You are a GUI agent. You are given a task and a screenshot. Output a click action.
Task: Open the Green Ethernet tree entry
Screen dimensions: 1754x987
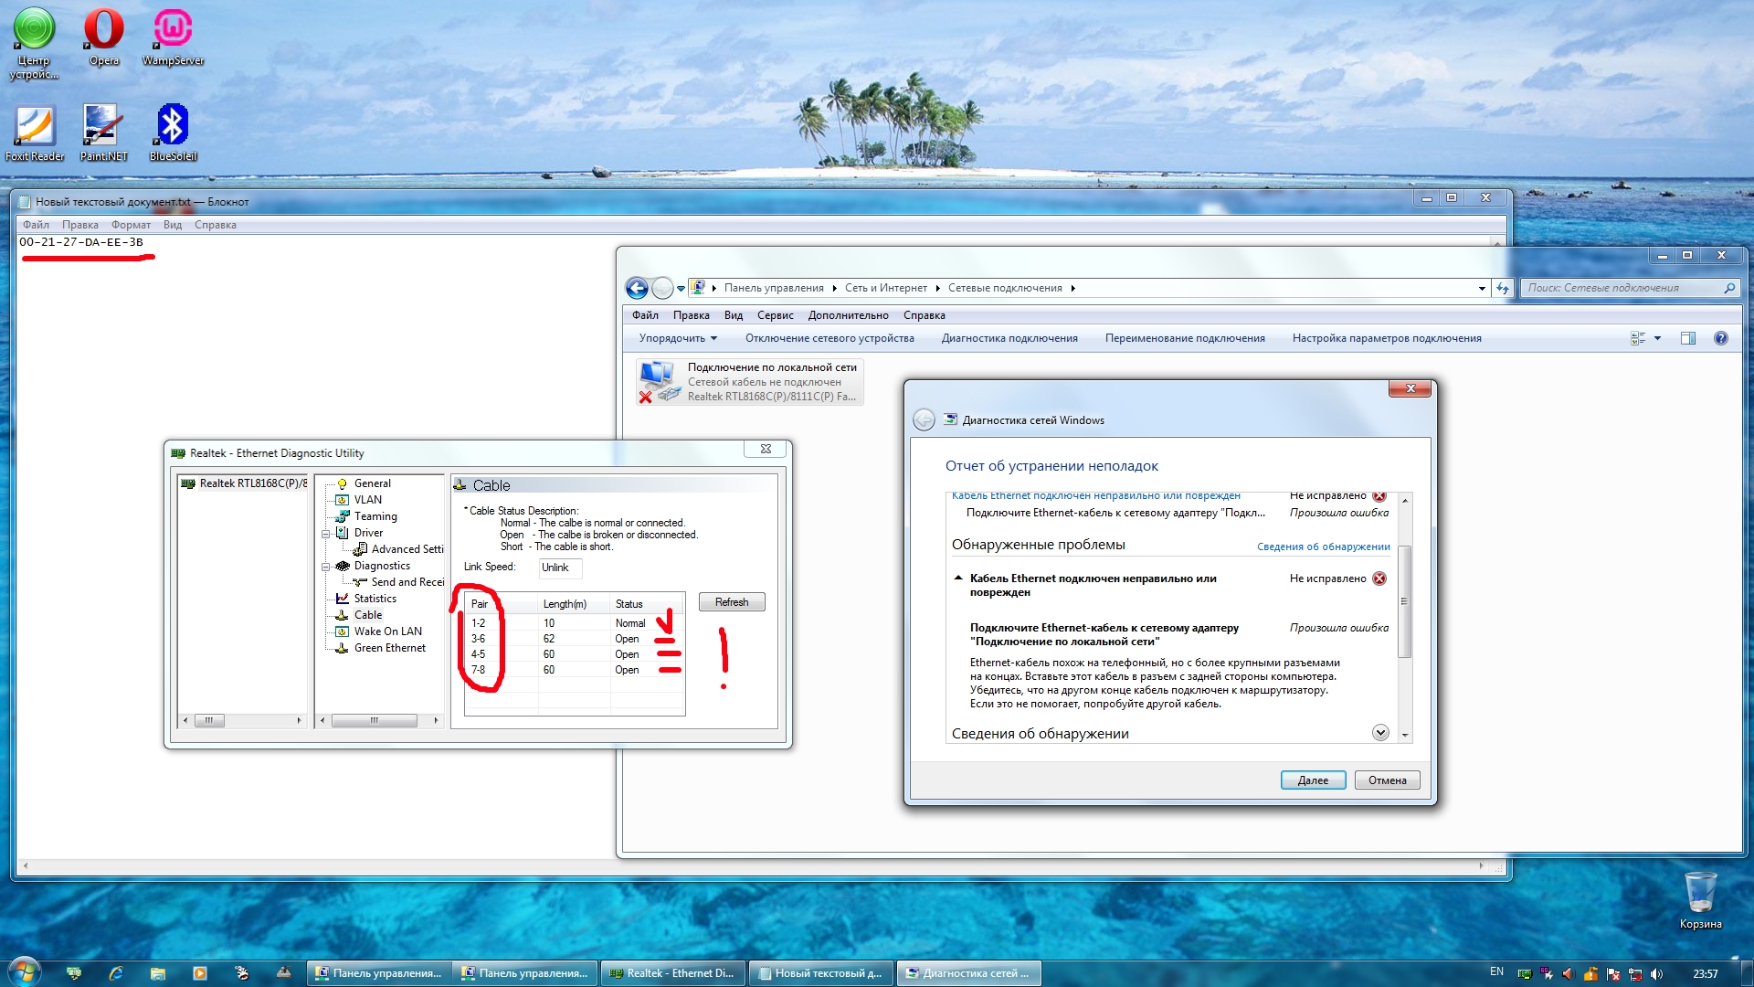[390, 648]
